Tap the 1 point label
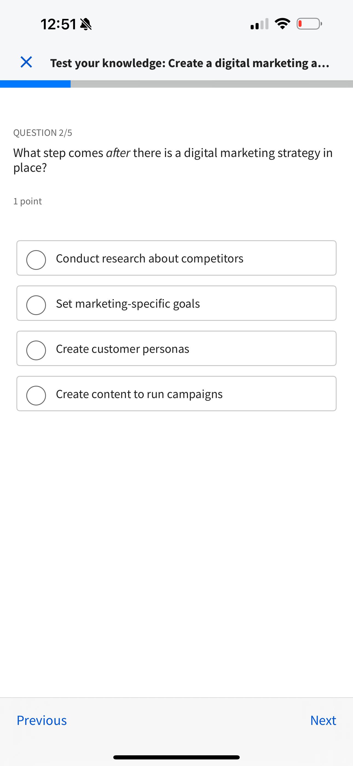This screenshot has width=353, height=766. [27, 201]
